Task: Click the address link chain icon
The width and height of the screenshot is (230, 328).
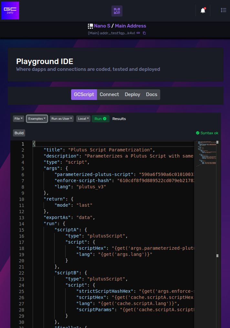Action: tap(138, 33)
